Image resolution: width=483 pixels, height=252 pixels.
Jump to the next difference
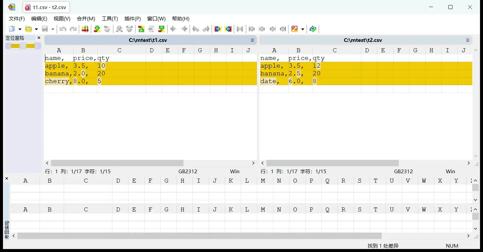[97, 29]
